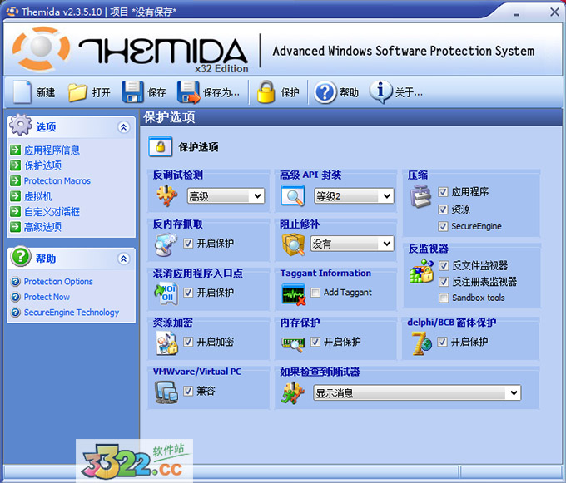Viewport: 566px width, 483px height.
Task: Toggle 开启保护 under 反内存抓取
Action: point(188,244)
